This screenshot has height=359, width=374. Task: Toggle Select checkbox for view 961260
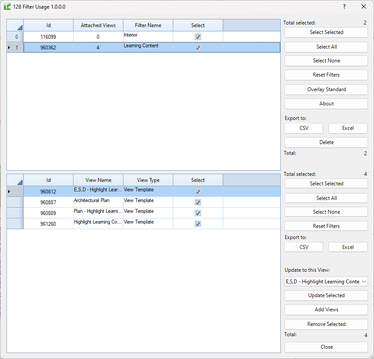[198, 224]
